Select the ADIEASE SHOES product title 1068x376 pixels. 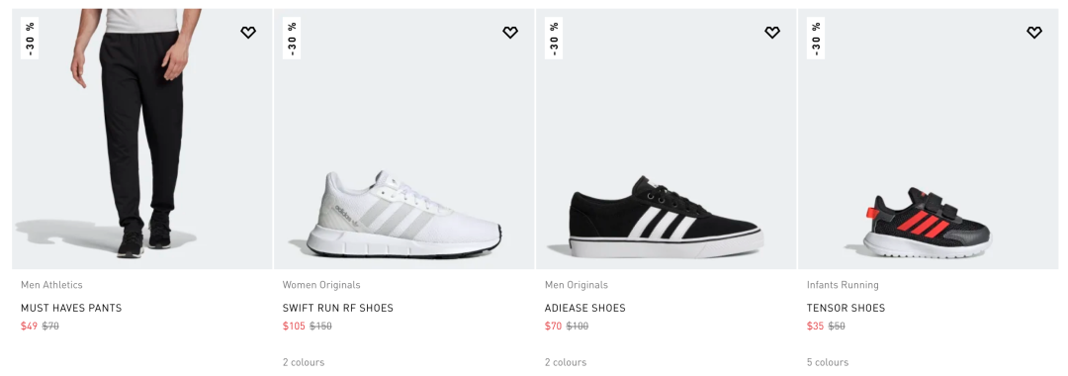tap(585, 308)
